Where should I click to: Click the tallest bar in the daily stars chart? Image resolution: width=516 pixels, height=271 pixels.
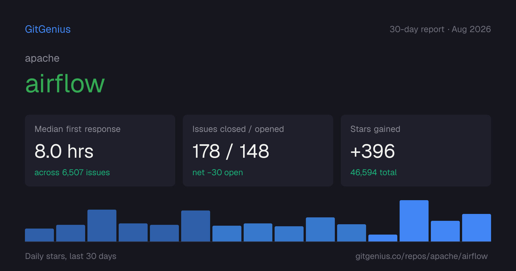pyautogui.click(x=414, y=221)
